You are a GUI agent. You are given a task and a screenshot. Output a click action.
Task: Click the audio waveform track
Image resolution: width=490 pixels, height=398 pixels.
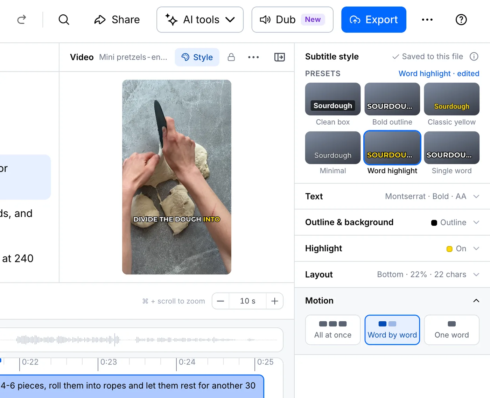[141, 340]
